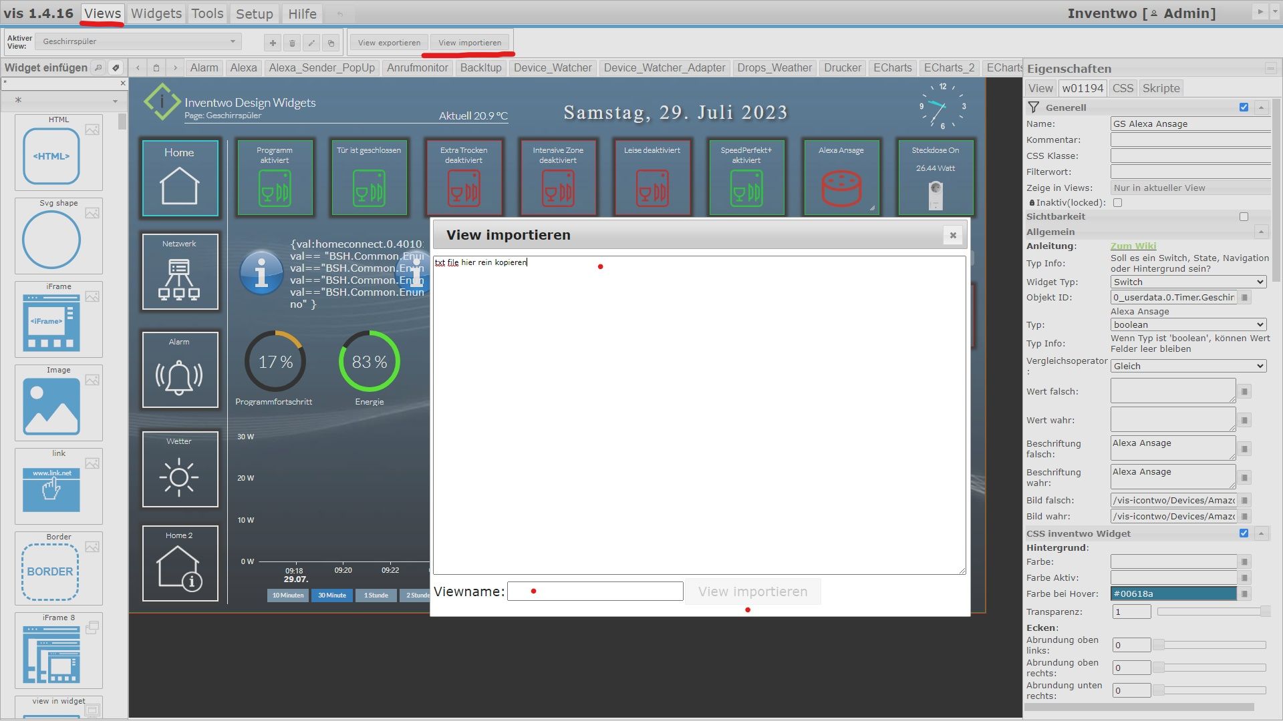Click the add new view plus icon
Image resolution: width=1283 pixels, height=721 pixels.
click(x=273, y=43)
